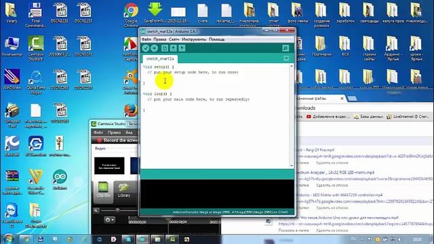
Task: Click the SaveFromNet green arrow desktop icon
Action: pyautogui.click(x=155, y=13)
